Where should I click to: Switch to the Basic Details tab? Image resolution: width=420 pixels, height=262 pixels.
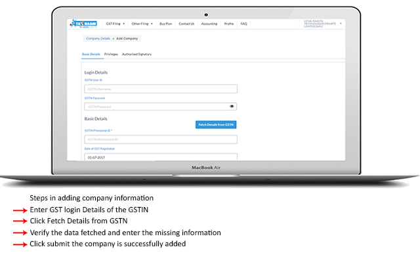point(91,54)
